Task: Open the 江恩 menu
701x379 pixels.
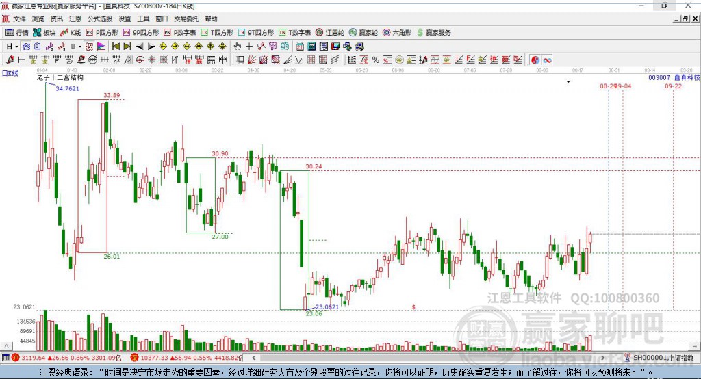Action: [75, 18]
